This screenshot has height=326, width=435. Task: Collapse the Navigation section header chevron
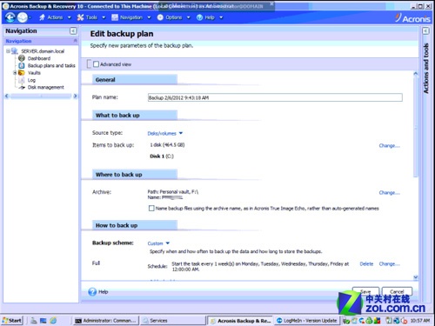click(76, 41)
